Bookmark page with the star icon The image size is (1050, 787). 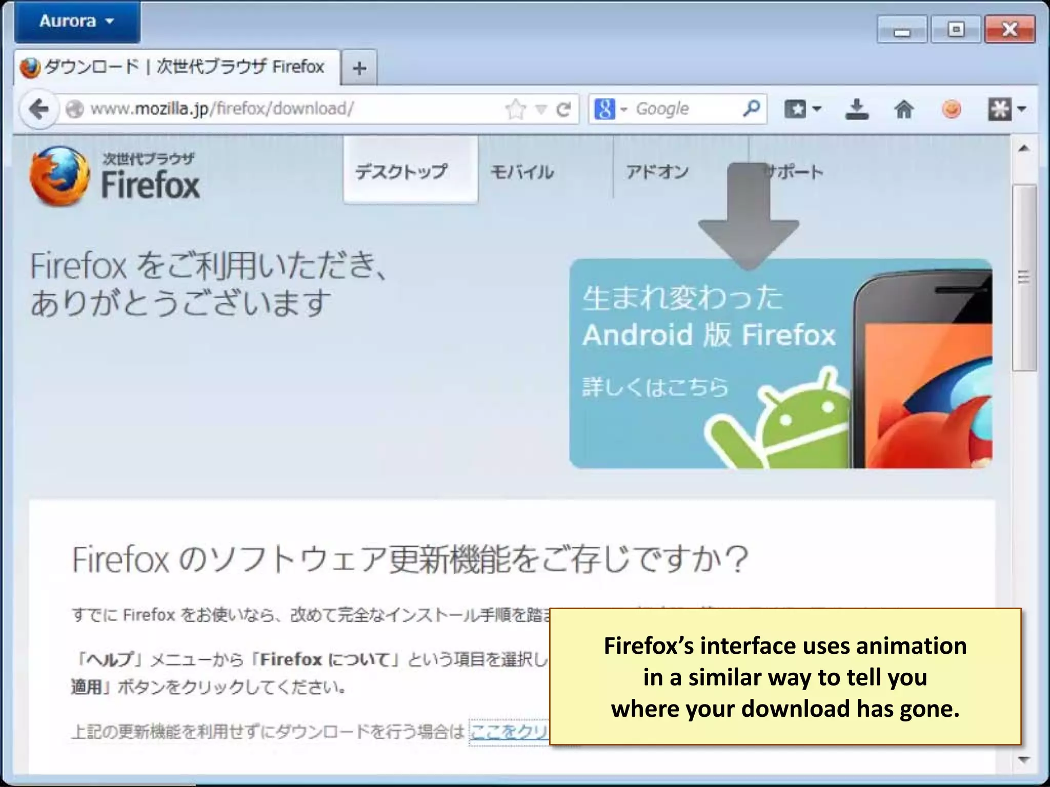pyautogui.click(x=515, y=109)
